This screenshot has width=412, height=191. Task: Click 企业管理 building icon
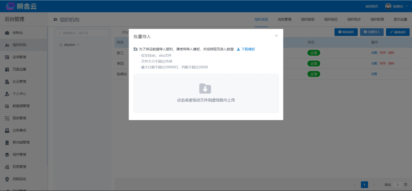7,81
